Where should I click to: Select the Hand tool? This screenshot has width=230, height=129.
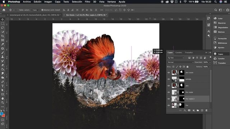pyautogui.click(x=3, y=99)
